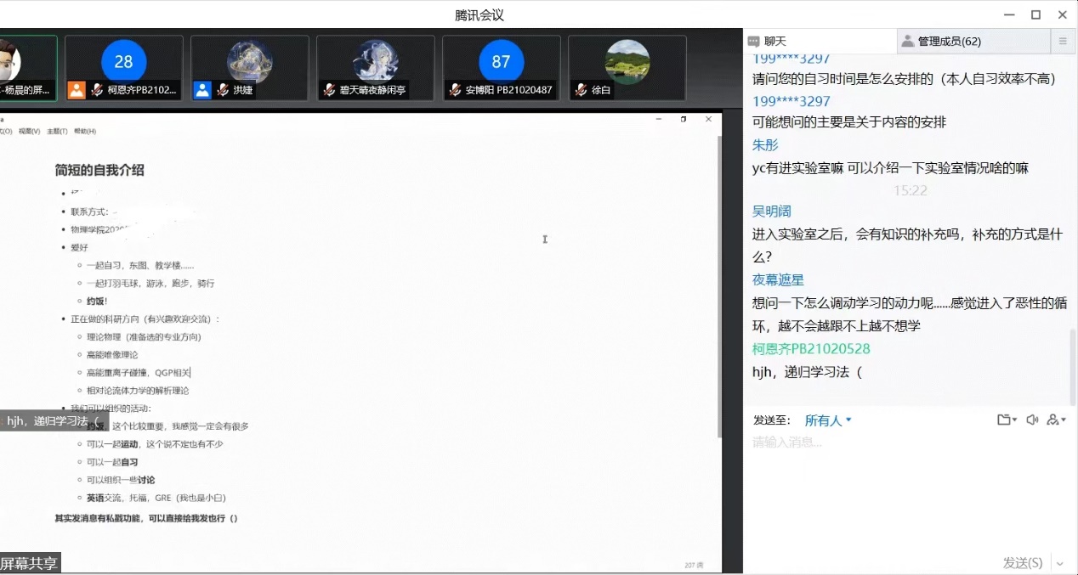Click the bold 约饭! bullet
1078x575 pixels.
[97, 301]
